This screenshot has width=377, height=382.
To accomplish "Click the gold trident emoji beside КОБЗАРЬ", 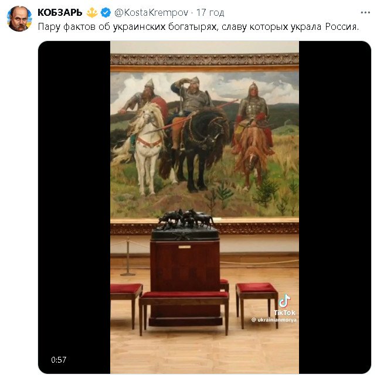I will coord(92,12).
